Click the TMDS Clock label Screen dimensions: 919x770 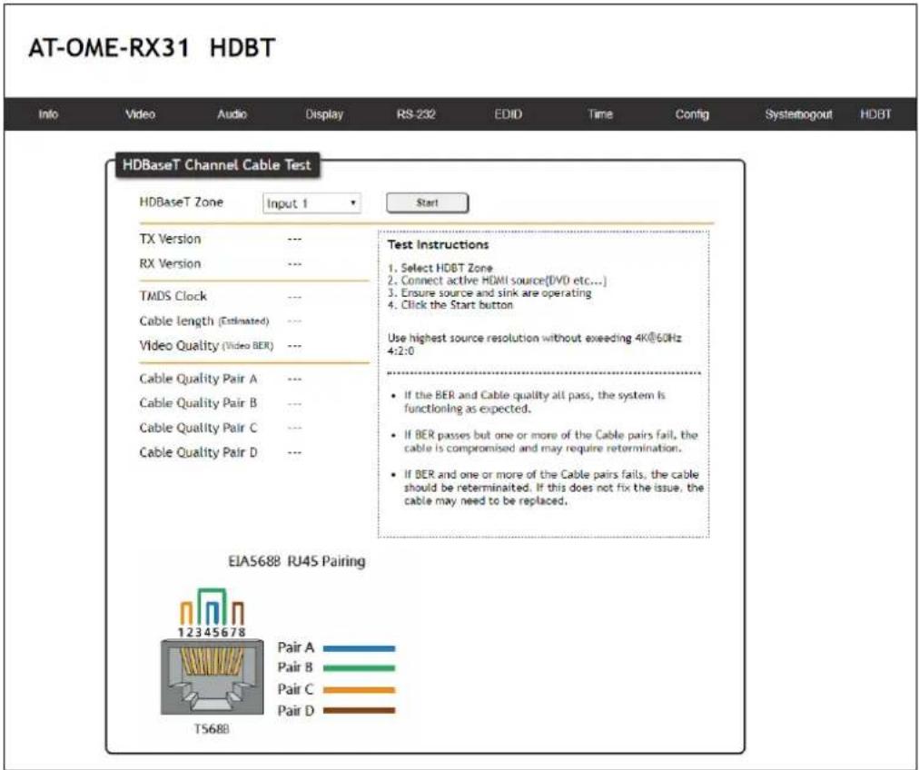click(173, 297)
